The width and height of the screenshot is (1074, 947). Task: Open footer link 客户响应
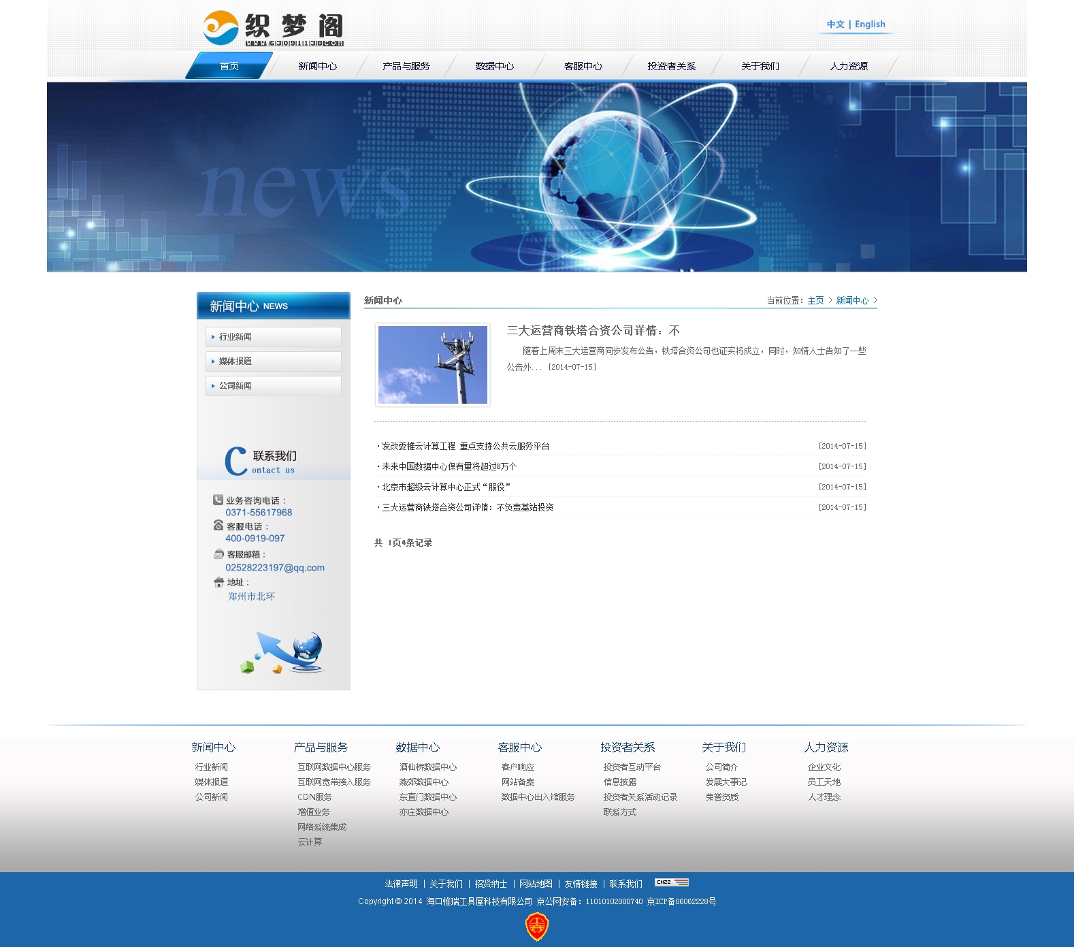pos(518,767)
